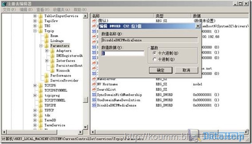
Task: Click the 名称 column header
Action: pyautogui.click(x=122, y=16)
